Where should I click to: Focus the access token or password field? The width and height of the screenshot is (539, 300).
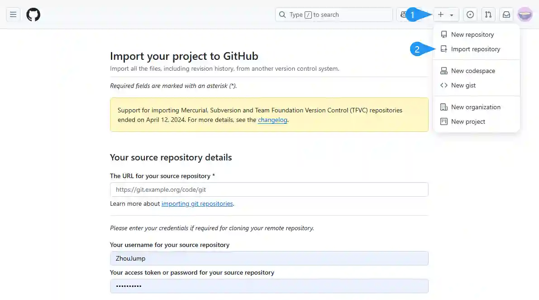[269, 286]
